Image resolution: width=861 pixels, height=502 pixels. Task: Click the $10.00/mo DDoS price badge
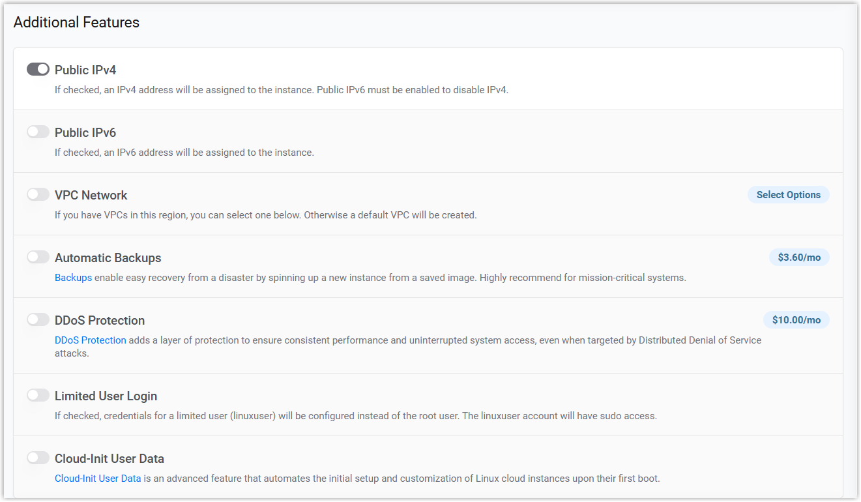[796, 320]
